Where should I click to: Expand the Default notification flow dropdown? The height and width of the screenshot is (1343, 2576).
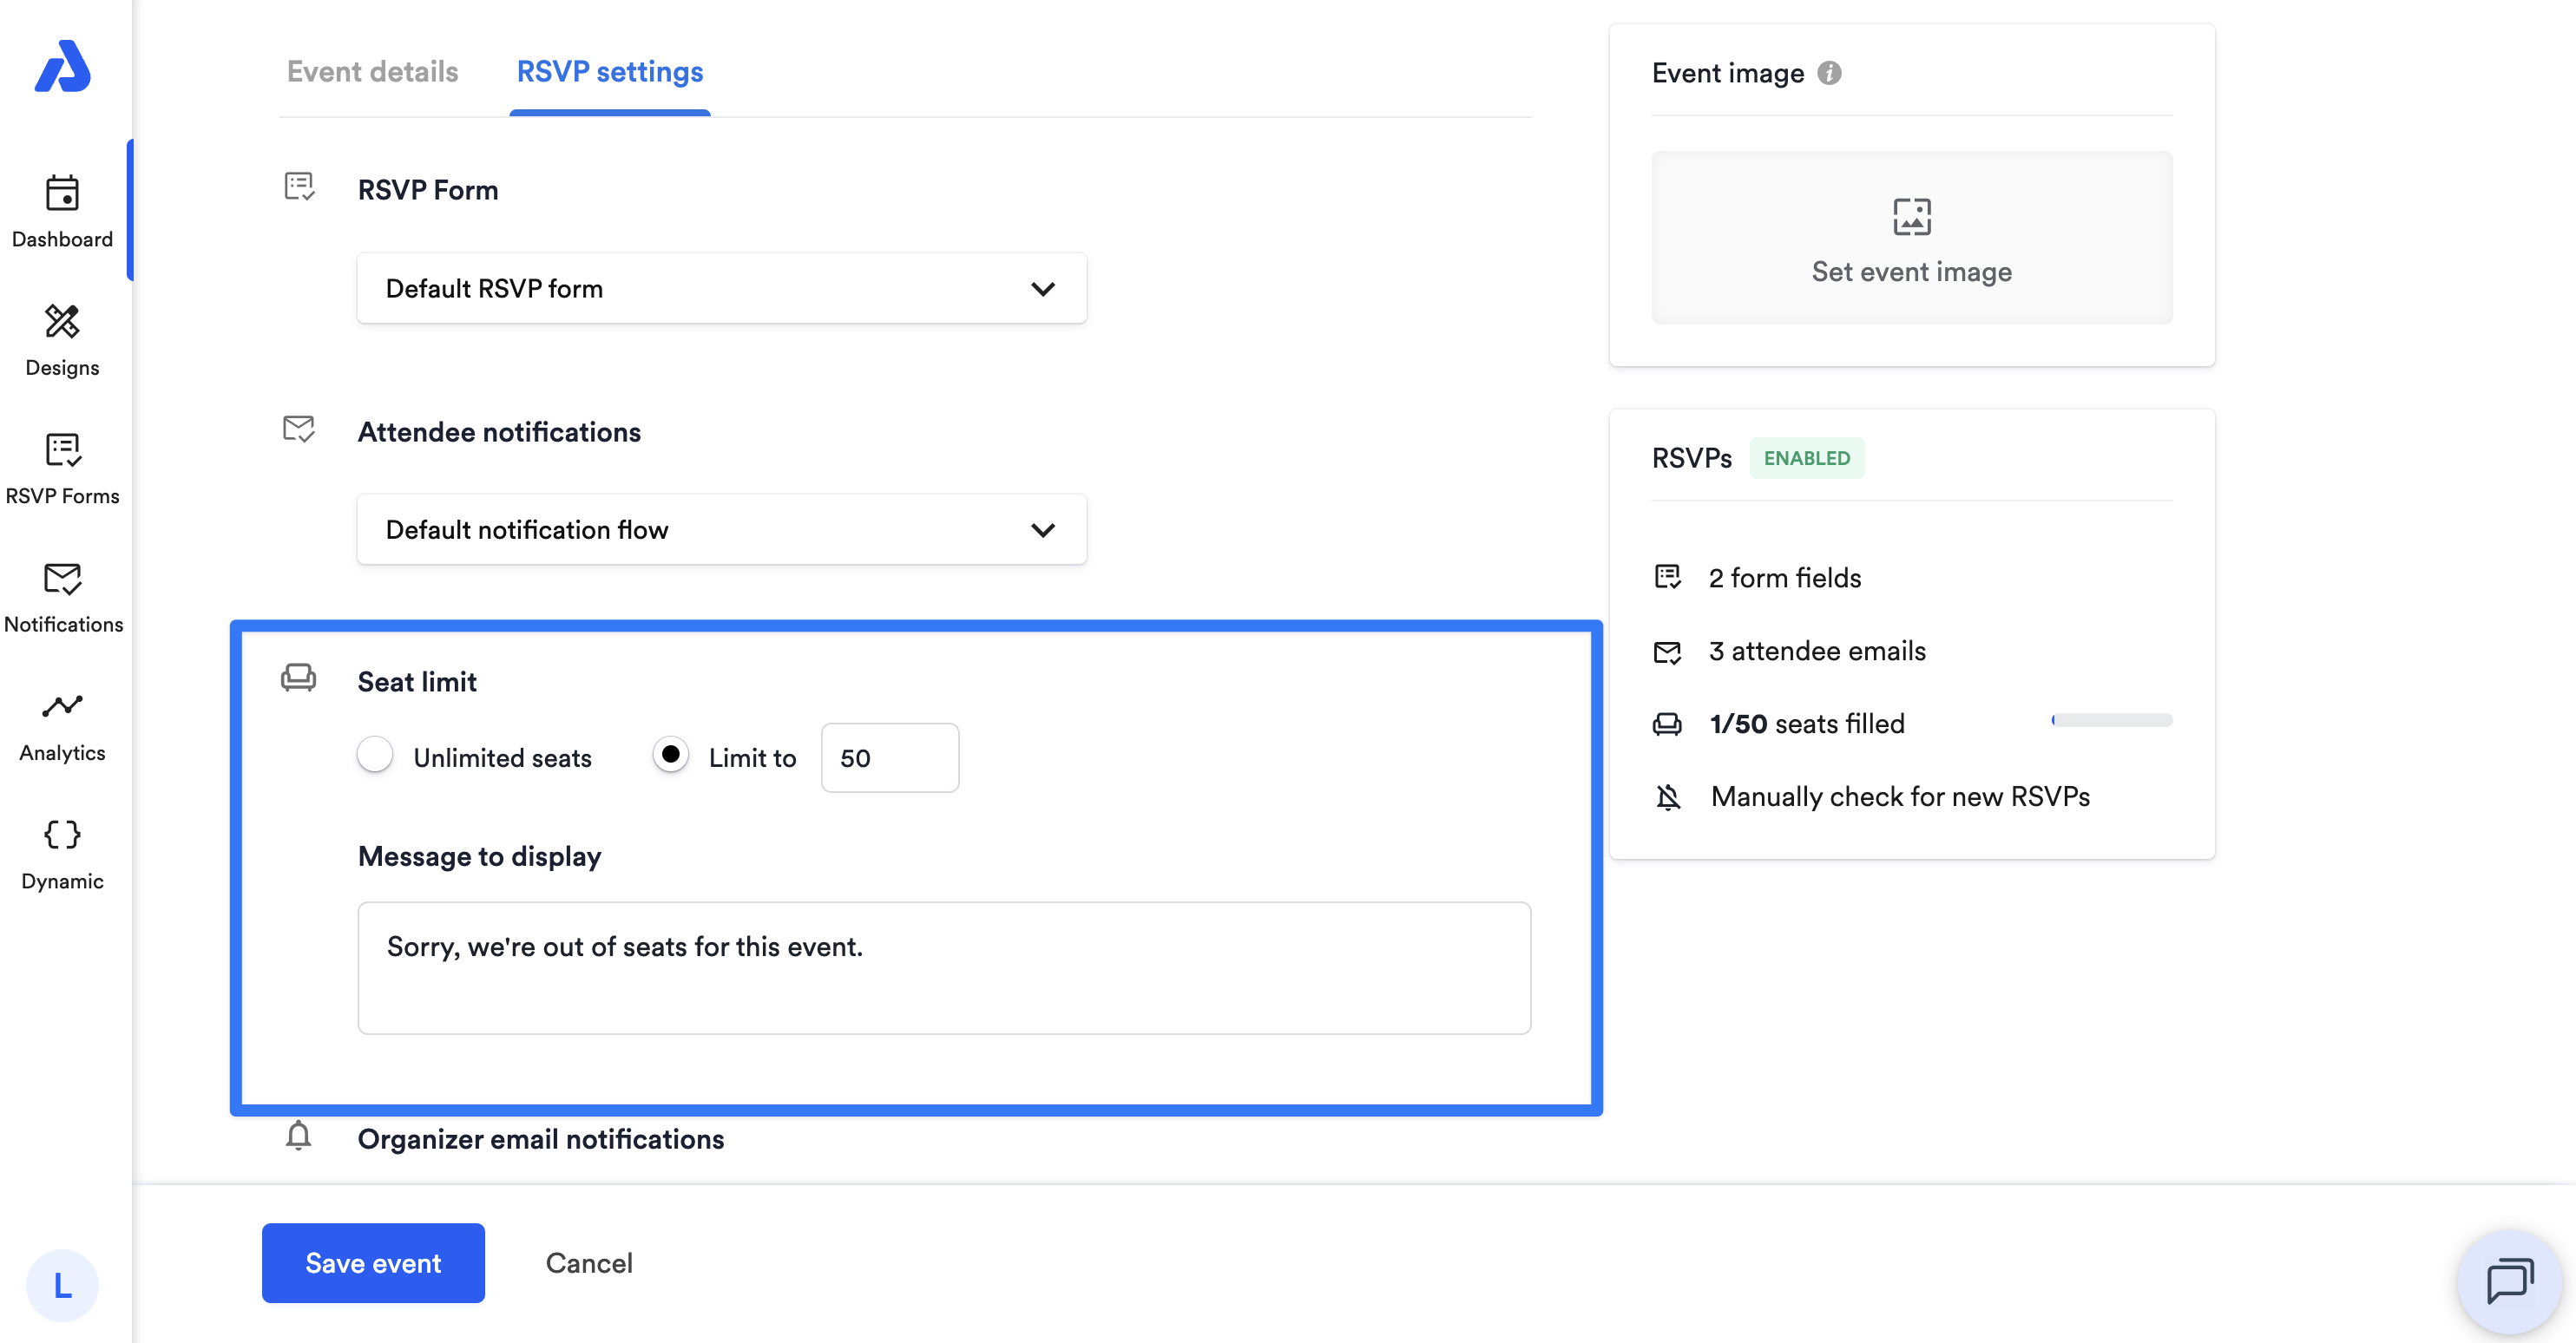721,528
